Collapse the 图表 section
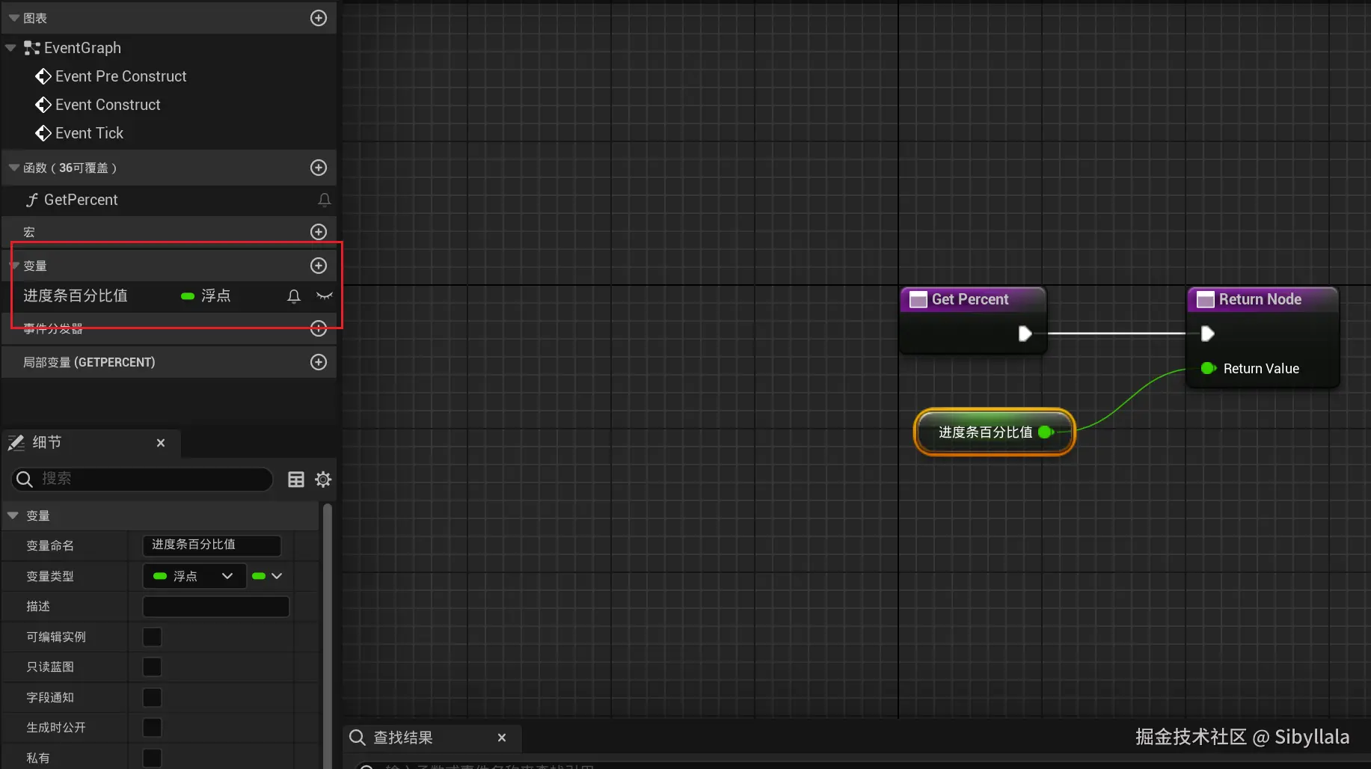This screenshot has height=769, width=1371. point(14,18)
